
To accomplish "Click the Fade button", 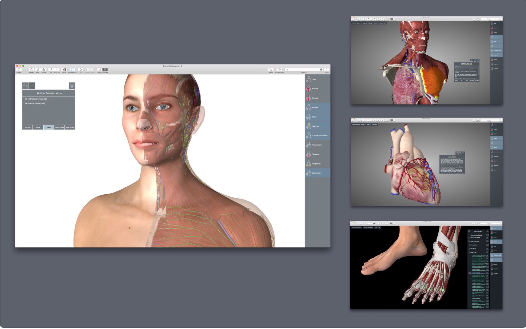I will 49,127.
